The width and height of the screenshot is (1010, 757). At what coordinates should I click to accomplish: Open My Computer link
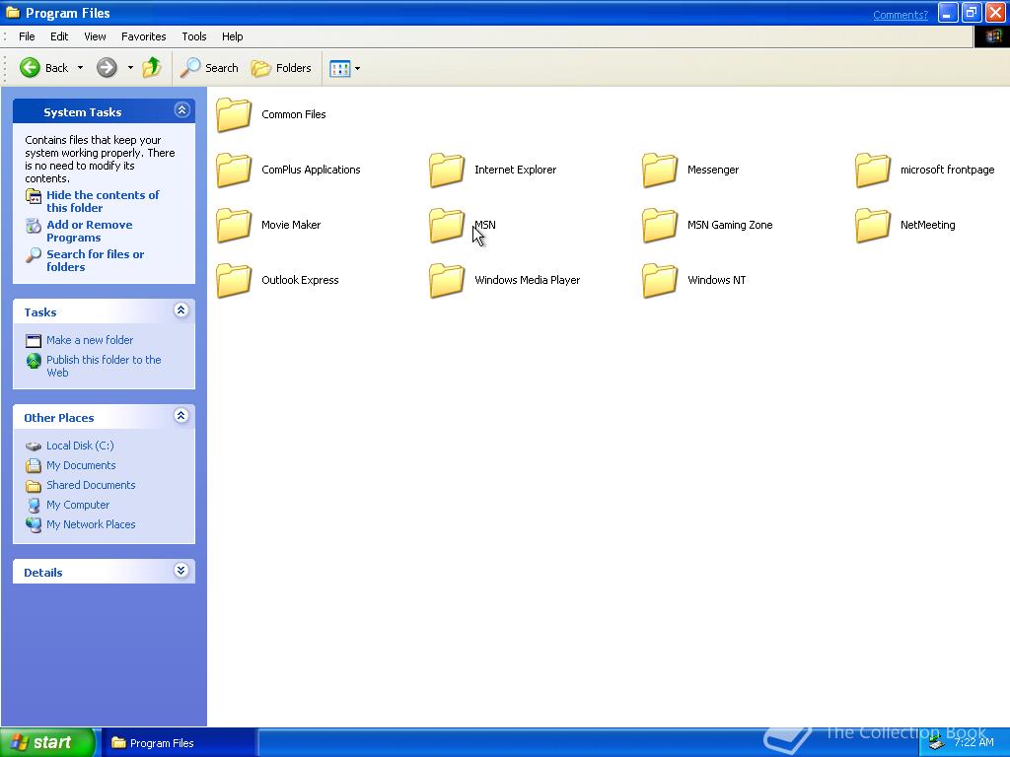[78, 506]
